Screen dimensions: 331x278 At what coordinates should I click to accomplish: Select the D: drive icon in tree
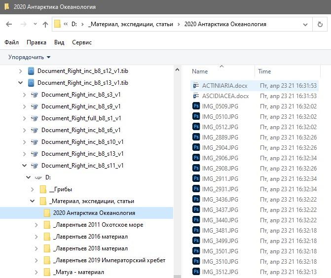point(38,177)
